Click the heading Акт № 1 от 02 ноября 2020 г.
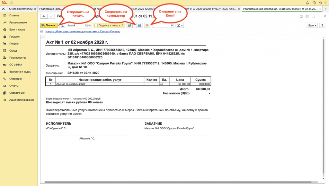 (77, 42)
